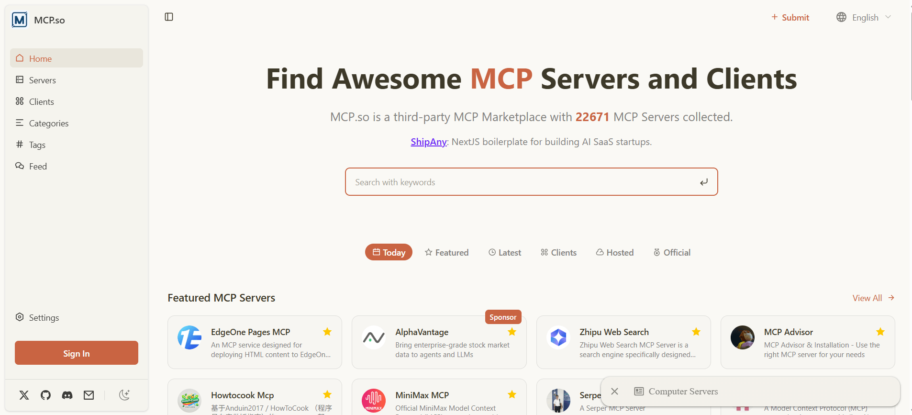This screenshot has height=415, width=912.
Task: Switch to the Official tab
Action: [672, 252]
